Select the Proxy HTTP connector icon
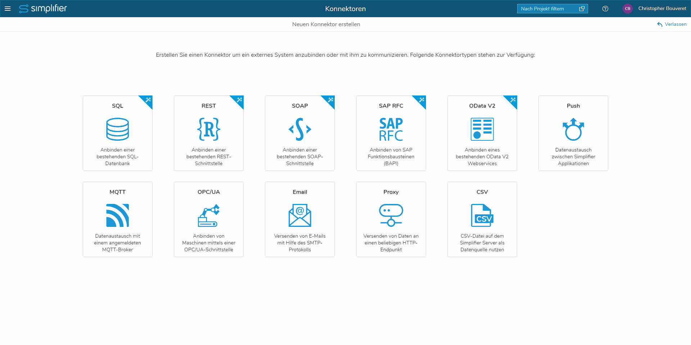The image size is (691, 345). pyautogui.click(x=391, y=215)
